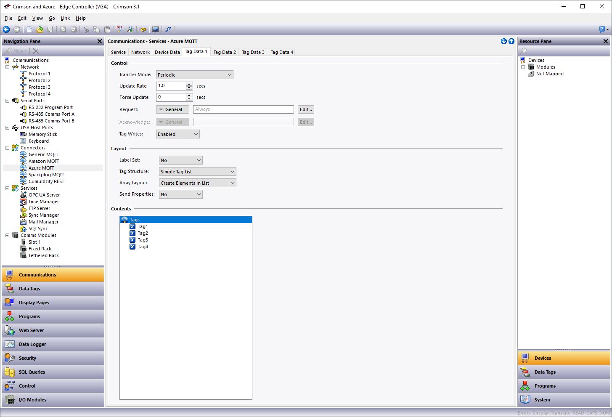
Task: Click the Find All magnifier icon
Action: click(120, 29)
